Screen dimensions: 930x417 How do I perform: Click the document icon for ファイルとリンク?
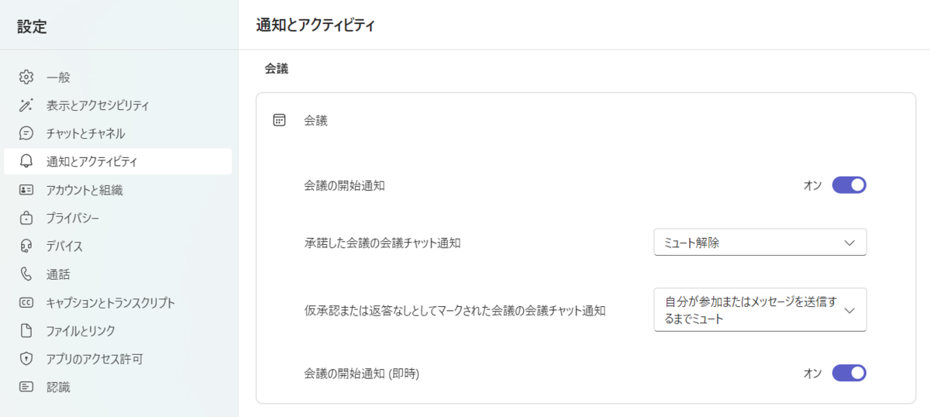click(x=26, y=331)
